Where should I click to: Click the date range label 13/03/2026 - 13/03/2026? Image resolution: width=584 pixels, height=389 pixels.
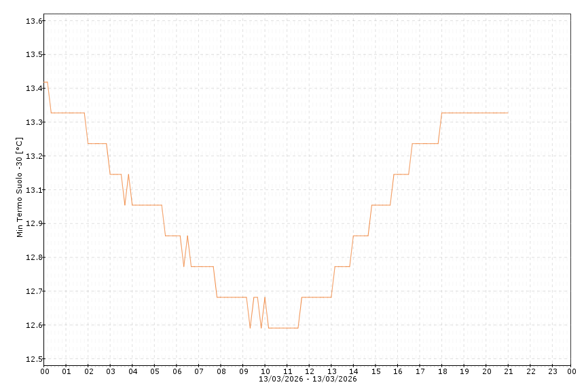[308, 379]
